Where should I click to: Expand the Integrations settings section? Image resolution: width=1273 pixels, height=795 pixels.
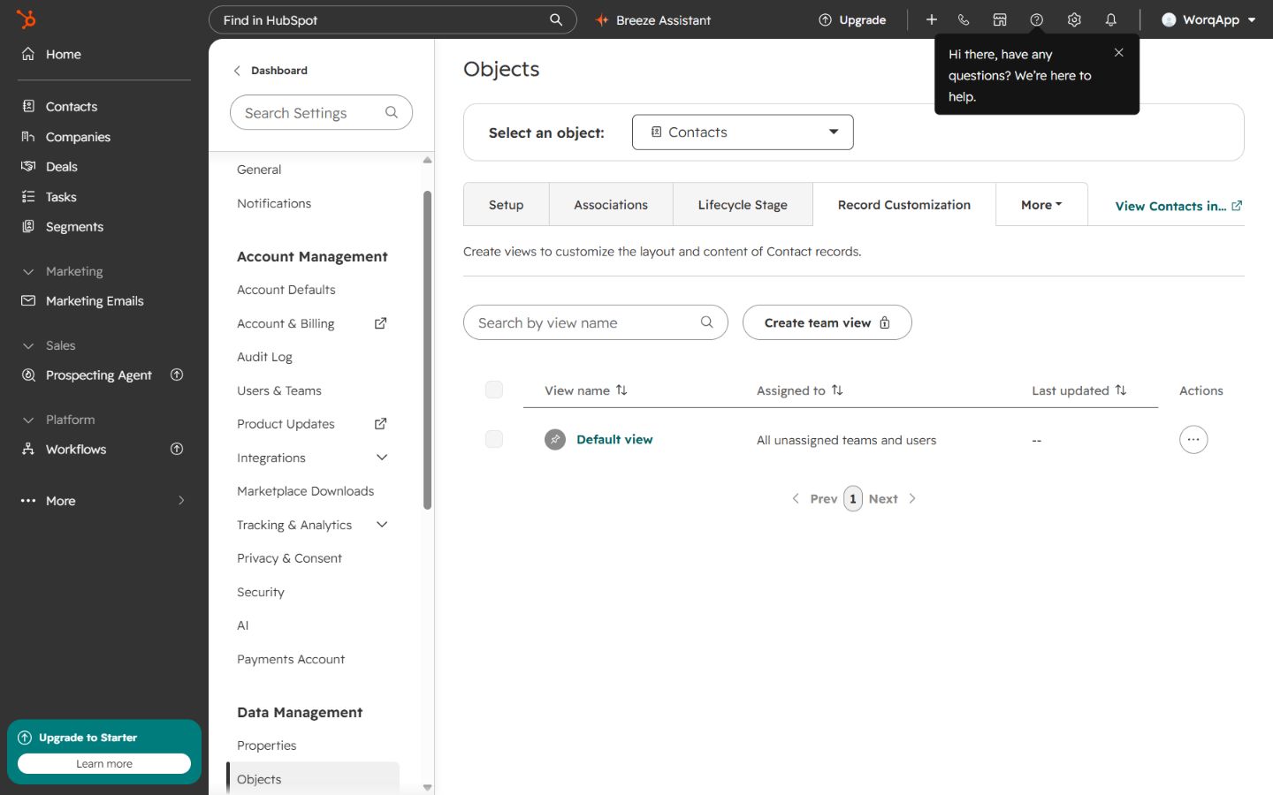[382, 458]
